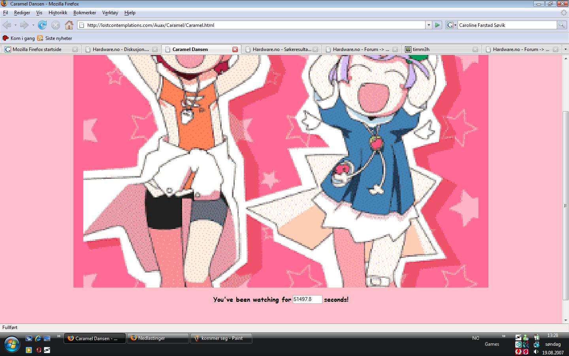Click the page vertical scrollbar thumb
The height and width of the screenshot is (356, 569).
click(x=565, y=206)
